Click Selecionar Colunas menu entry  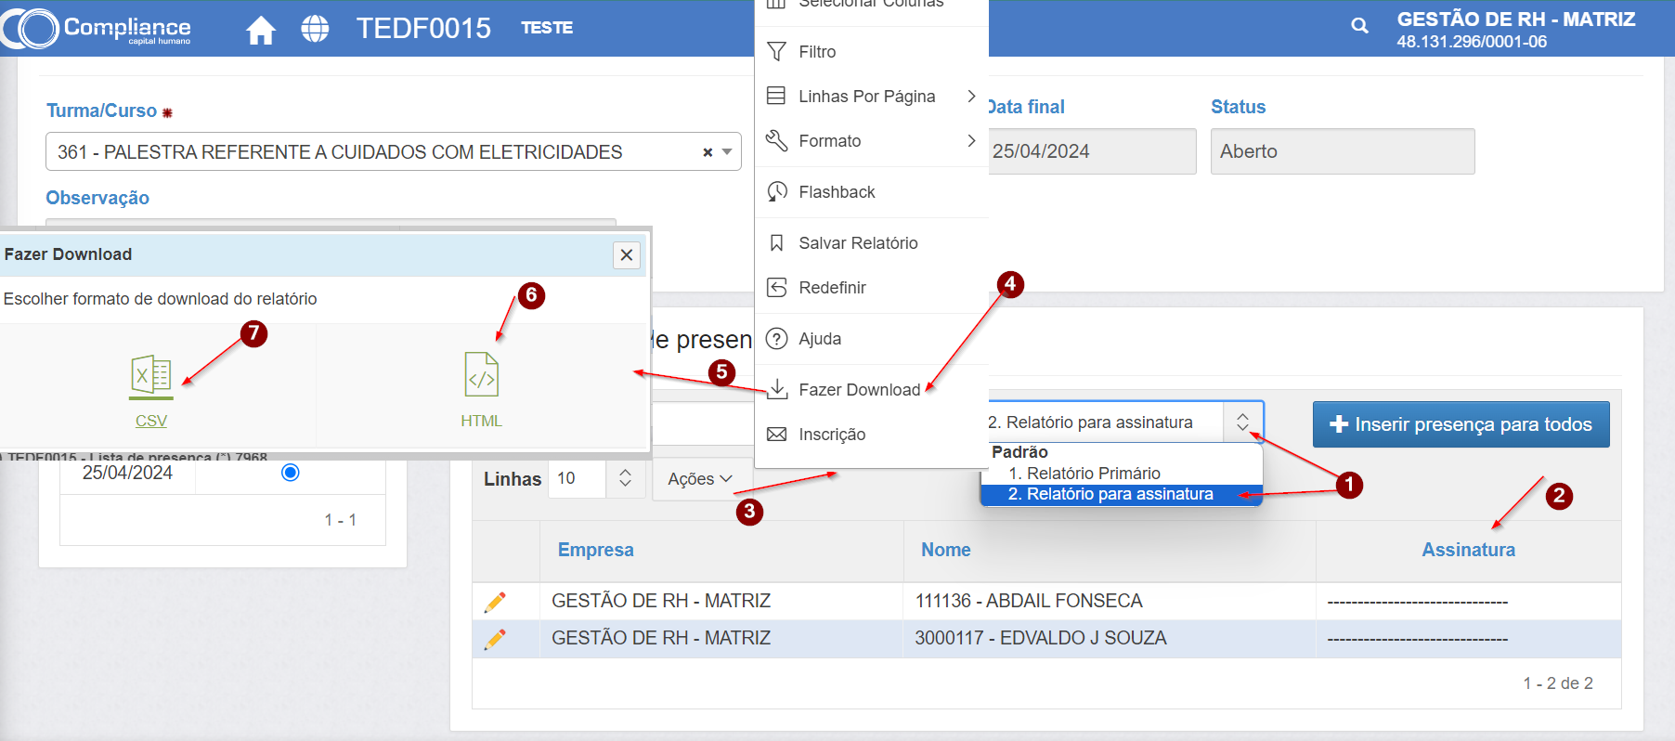(871, 5)
